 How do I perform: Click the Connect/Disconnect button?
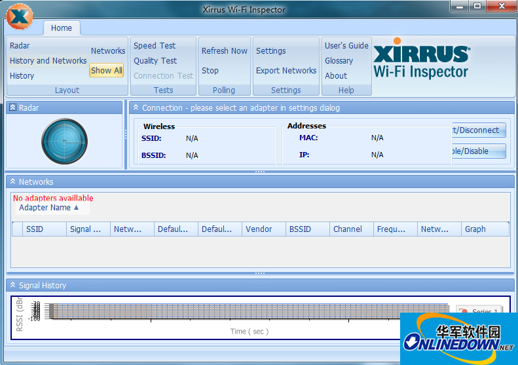coord(479,130)
